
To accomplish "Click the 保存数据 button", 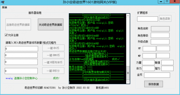I will [x=154, y=84].
